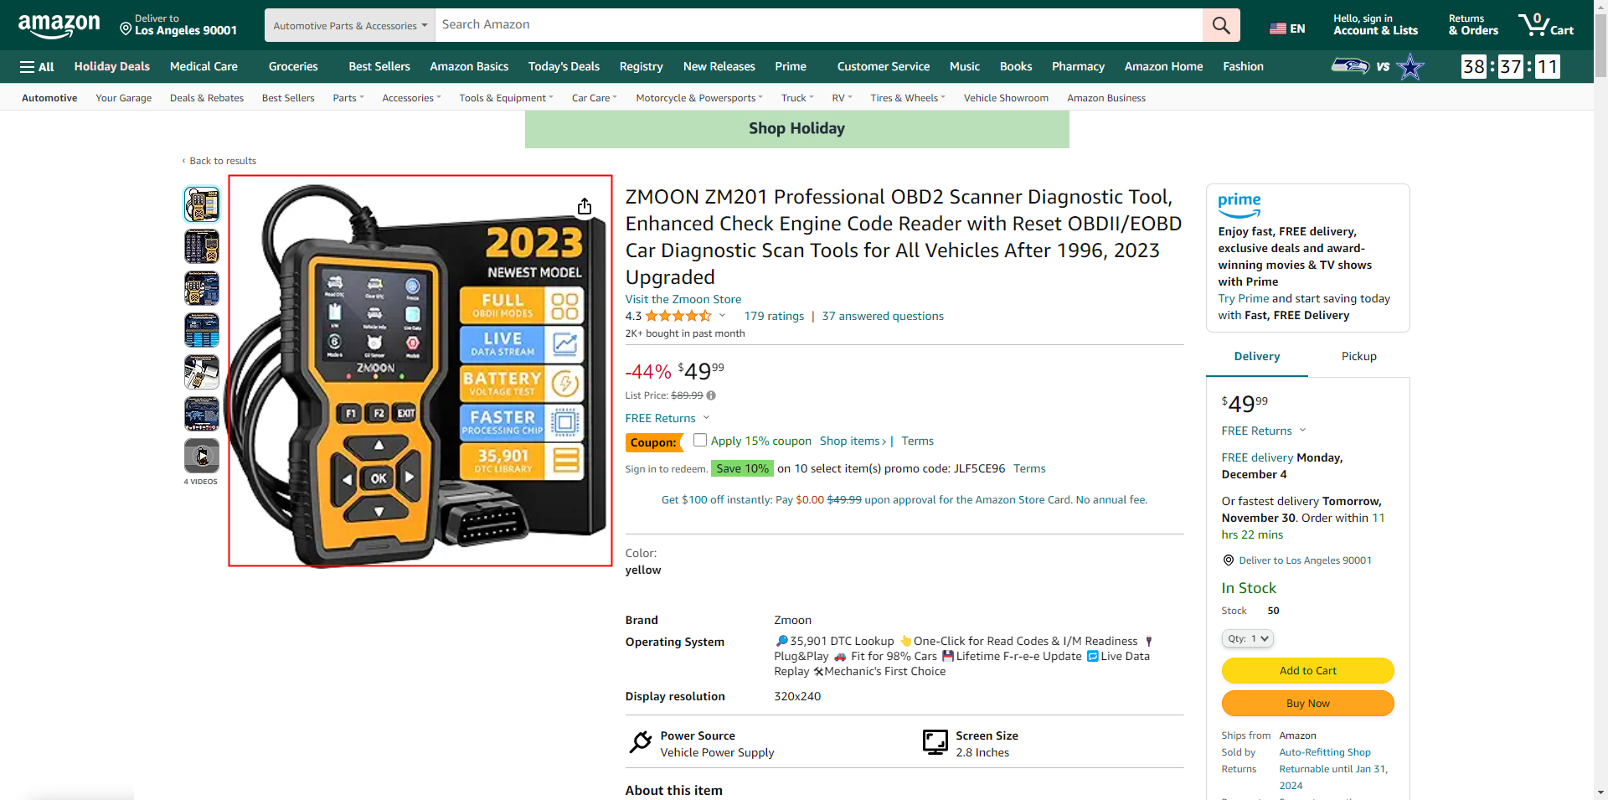The image size is (1608, 800).
Task: Open the All hamburger menu
Action: click(x=37, y=66)
